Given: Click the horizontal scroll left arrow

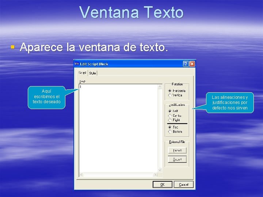Looking at the screenshot, I should 81,175.
